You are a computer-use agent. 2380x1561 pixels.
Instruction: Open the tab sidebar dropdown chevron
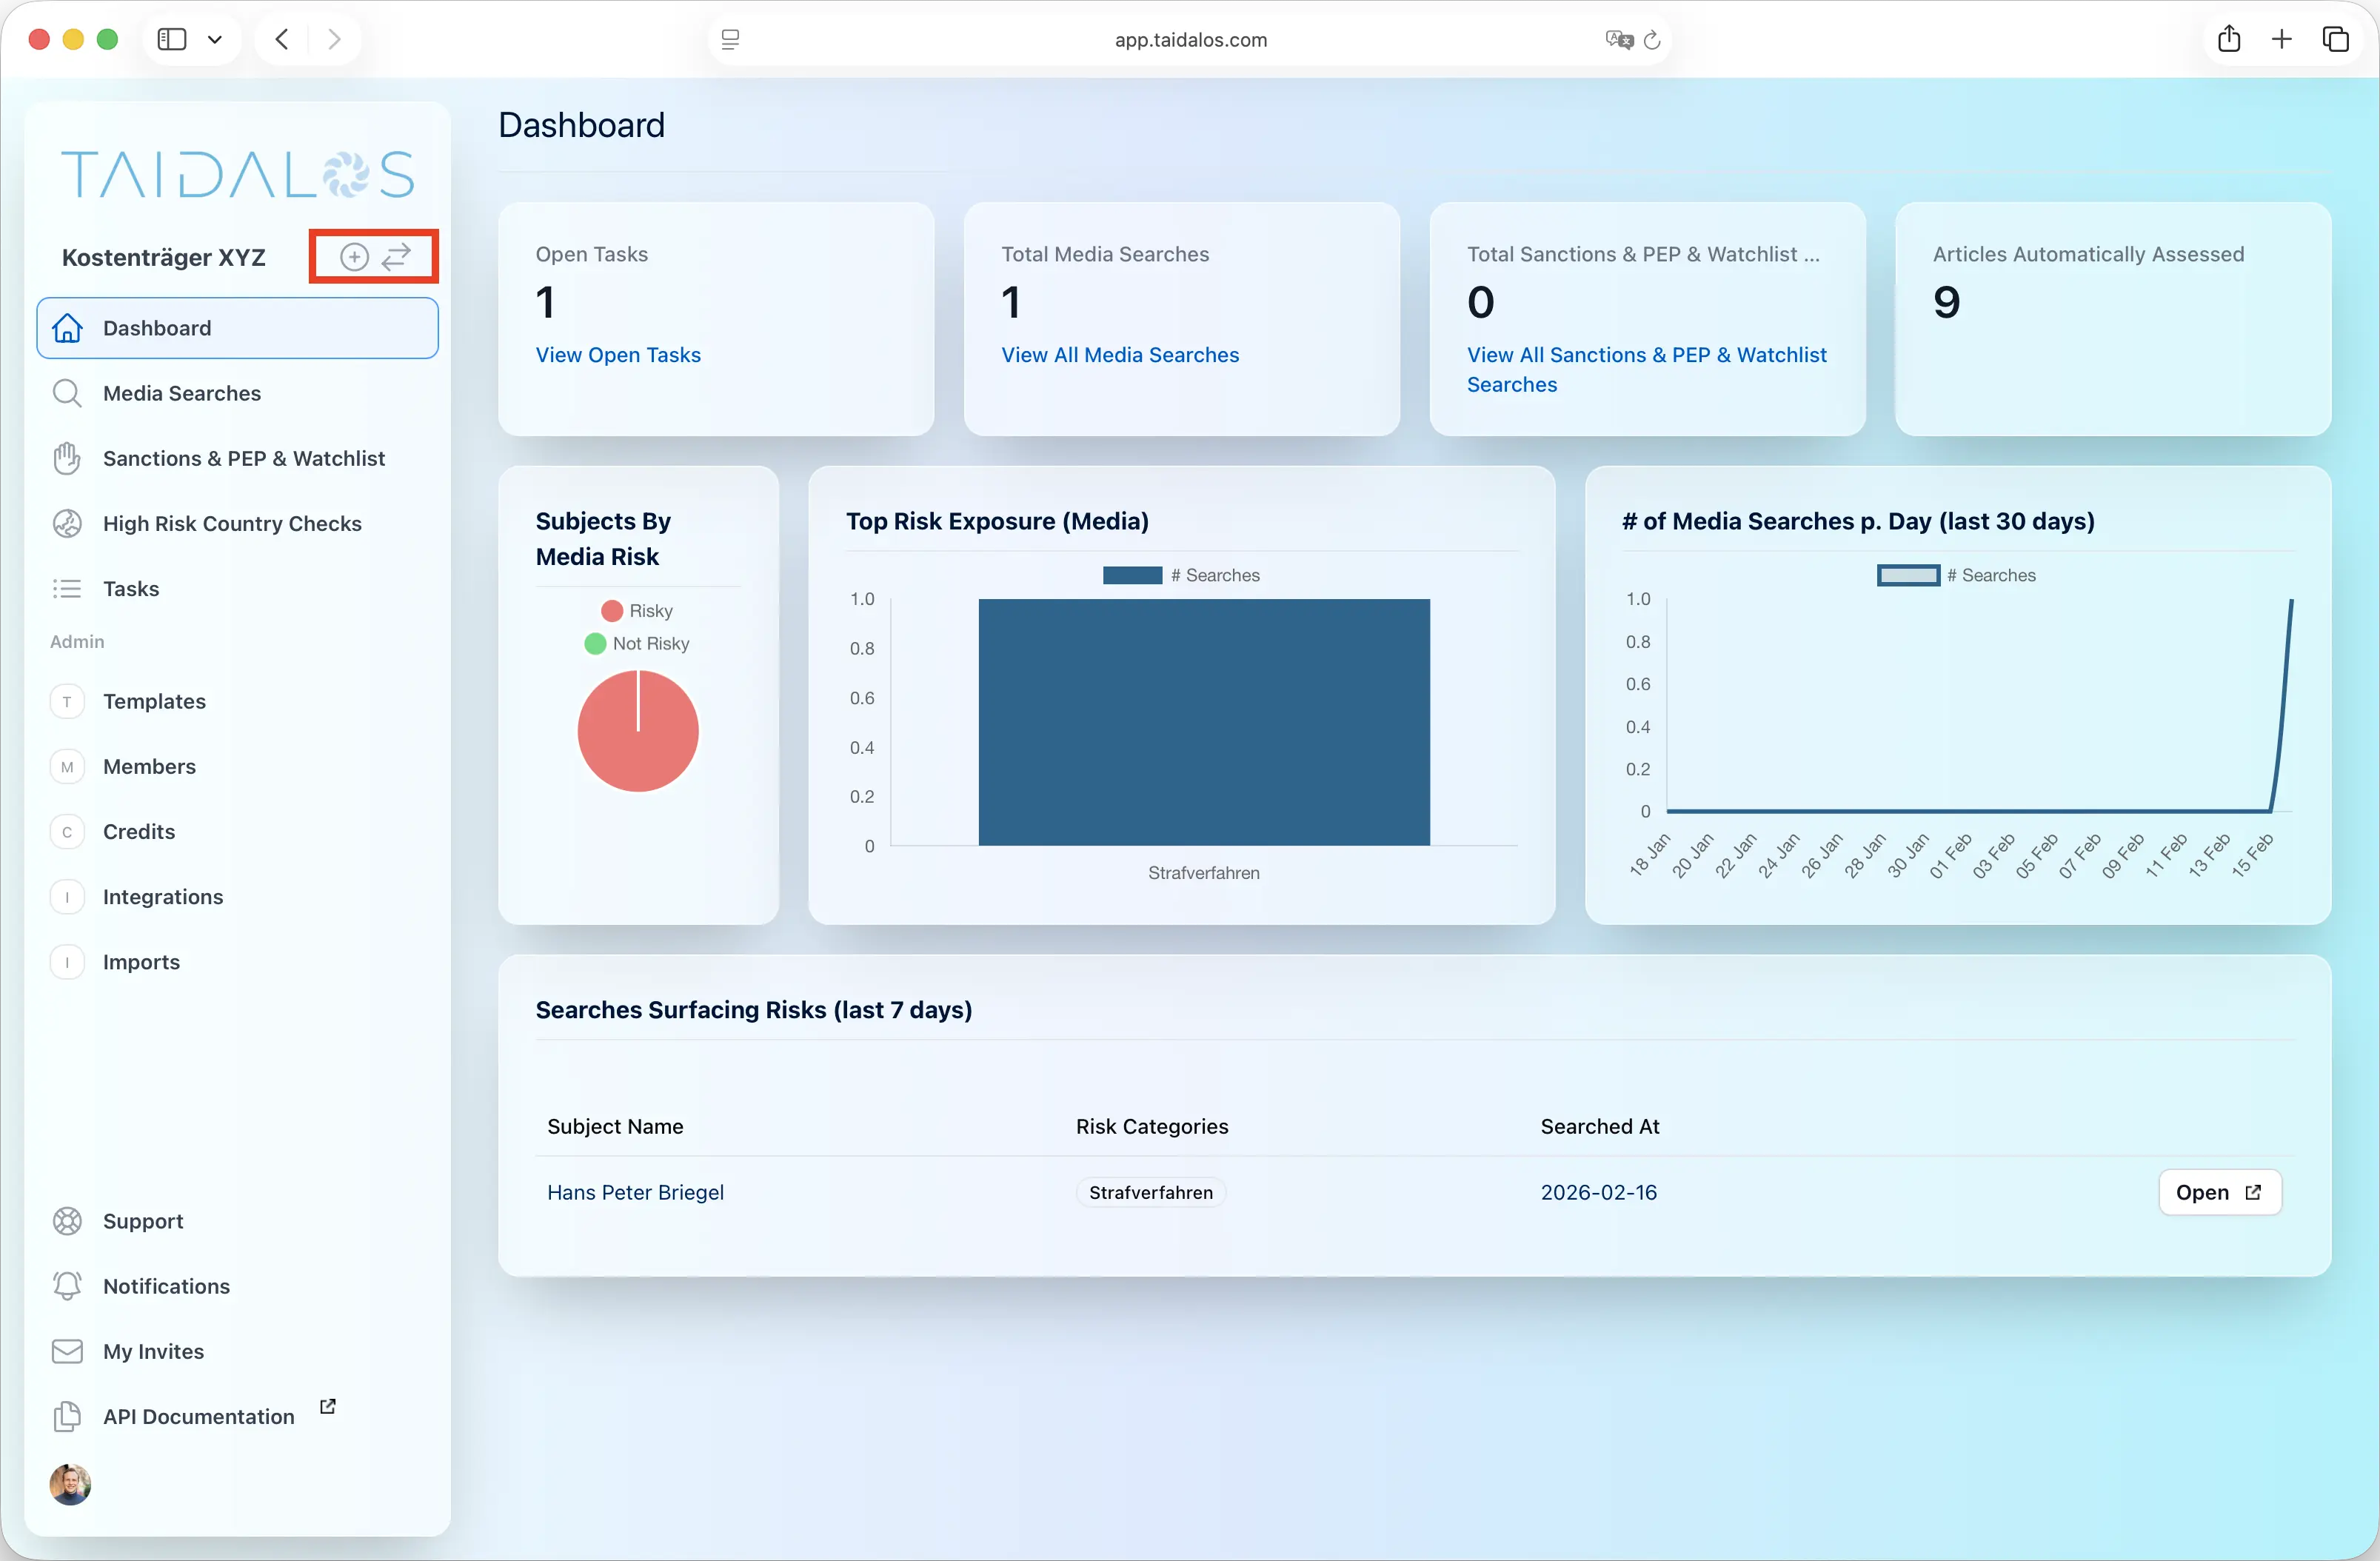pyautogui.click(x=215, y=39)
